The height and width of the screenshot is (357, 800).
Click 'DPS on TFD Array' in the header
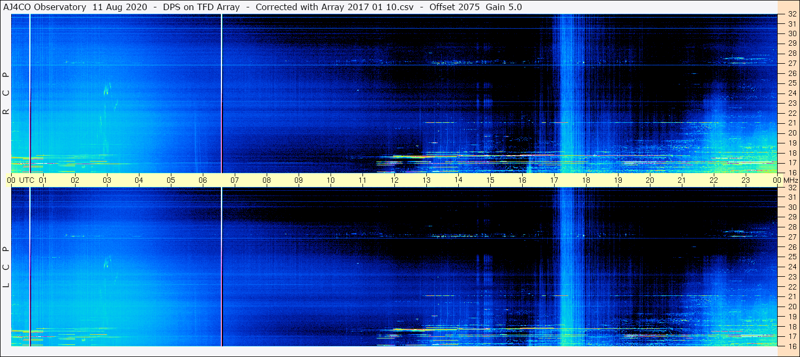(202, 7)
